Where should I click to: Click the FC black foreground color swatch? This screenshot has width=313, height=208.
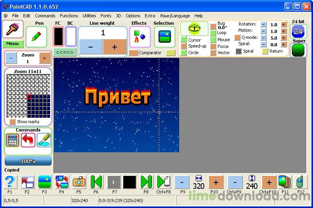58,36
